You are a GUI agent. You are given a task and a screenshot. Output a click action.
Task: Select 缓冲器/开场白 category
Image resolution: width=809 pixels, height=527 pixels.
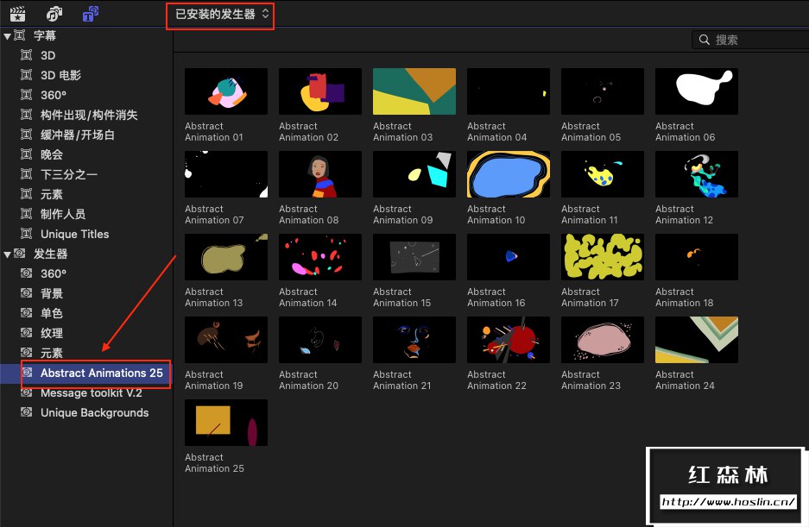tap(86, 135)
